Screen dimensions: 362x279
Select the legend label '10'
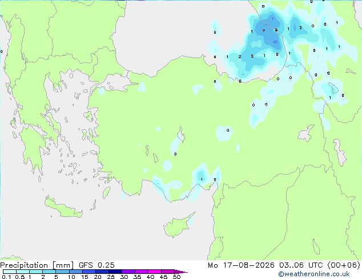(x=71, y=277)
